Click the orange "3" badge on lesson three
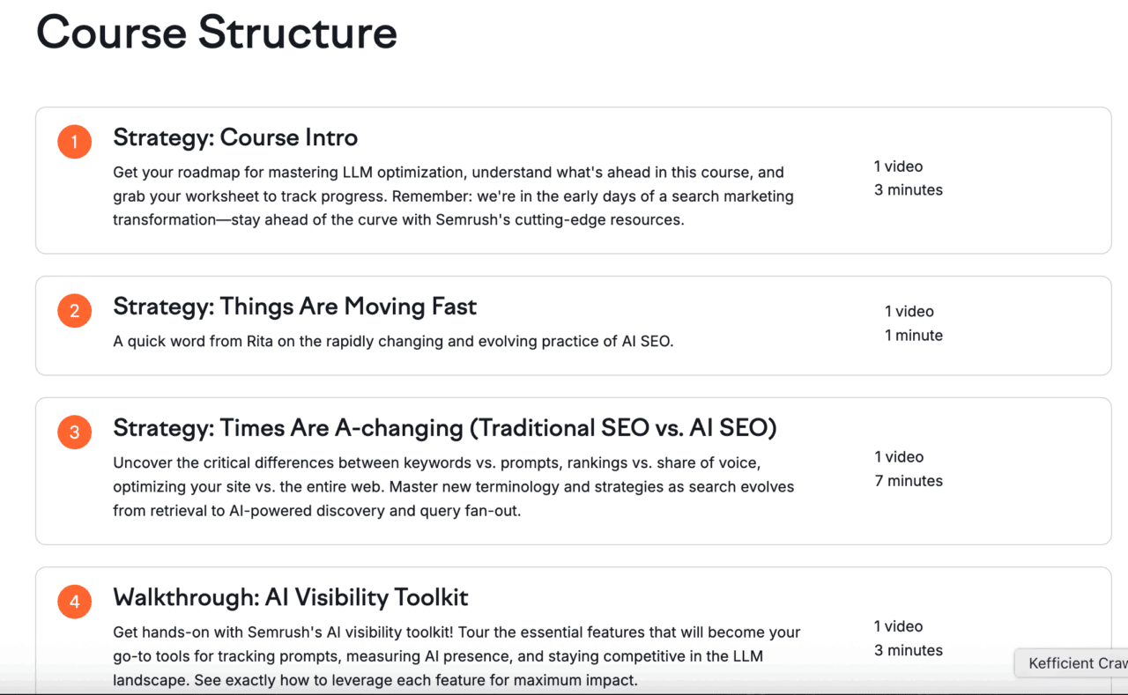 pyautogui.click(x=74, y=432)
